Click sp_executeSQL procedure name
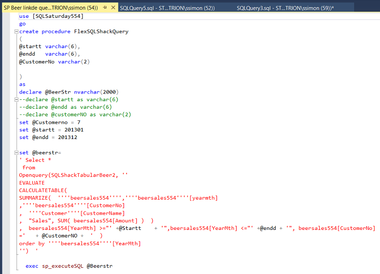380x274 pixels. 62,266
